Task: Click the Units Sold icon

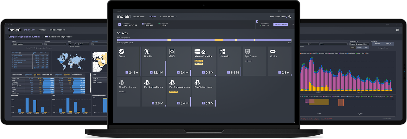Action: (x=143, y=24)
